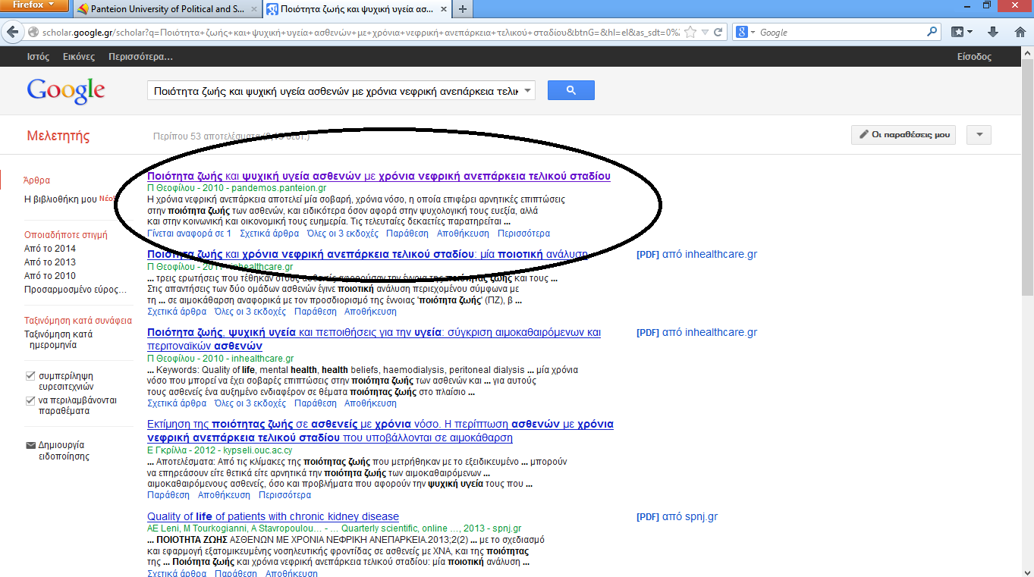Click Παράθεση under the Ε Γκρίλλα result

[x=168, y=495]
